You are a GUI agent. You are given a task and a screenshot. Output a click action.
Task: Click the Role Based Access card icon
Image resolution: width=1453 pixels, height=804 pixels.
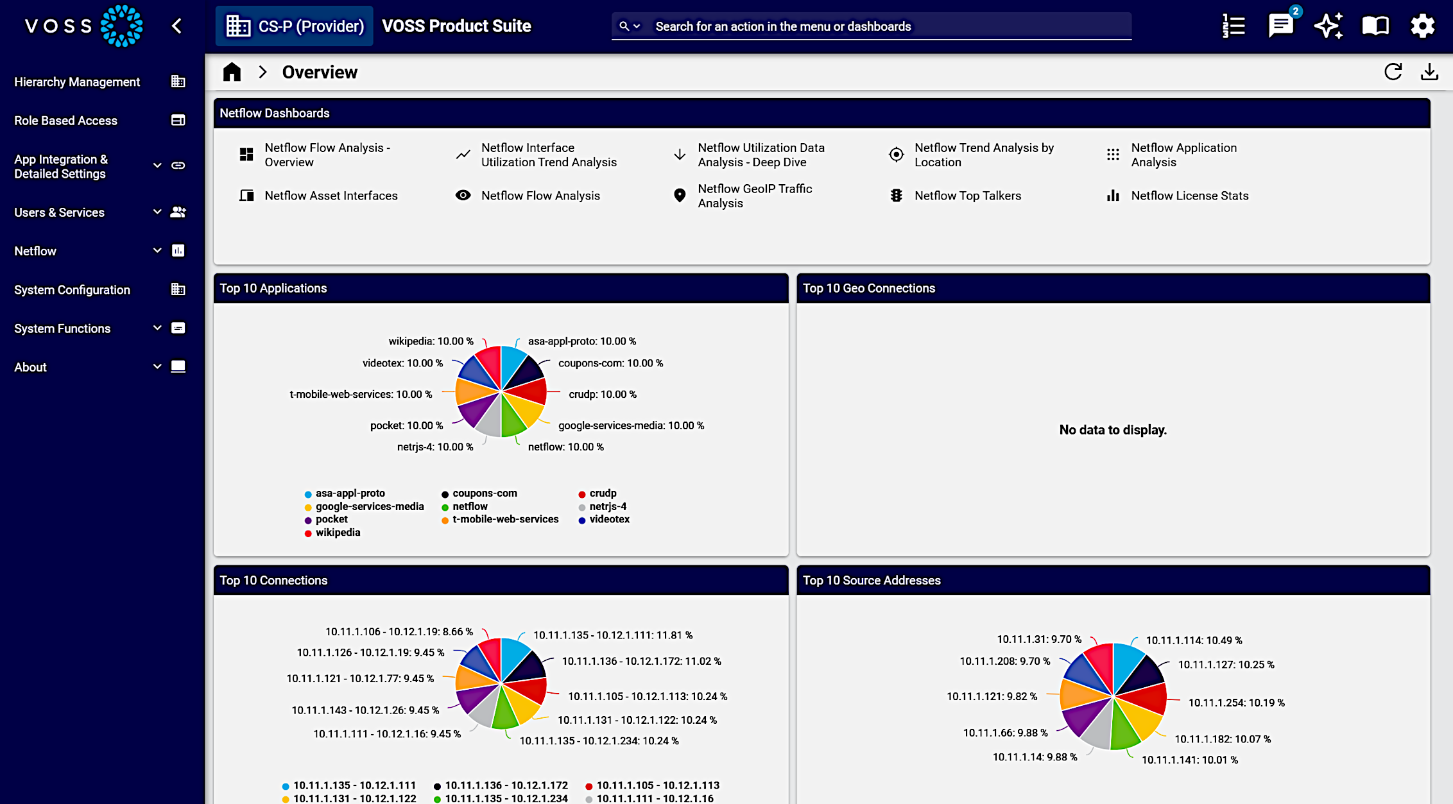[178, 120]
